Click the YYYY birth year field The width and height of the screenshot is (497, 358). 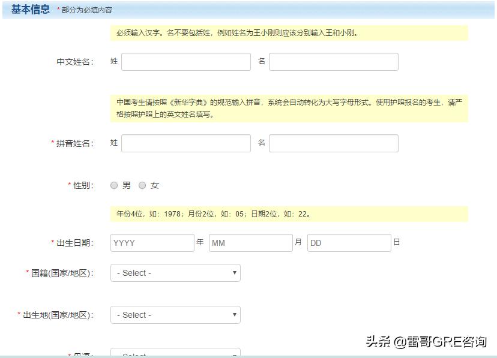[152, 242]
